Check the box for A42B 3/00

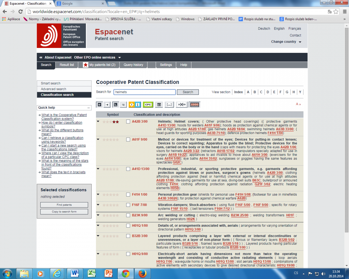point(128,122)
